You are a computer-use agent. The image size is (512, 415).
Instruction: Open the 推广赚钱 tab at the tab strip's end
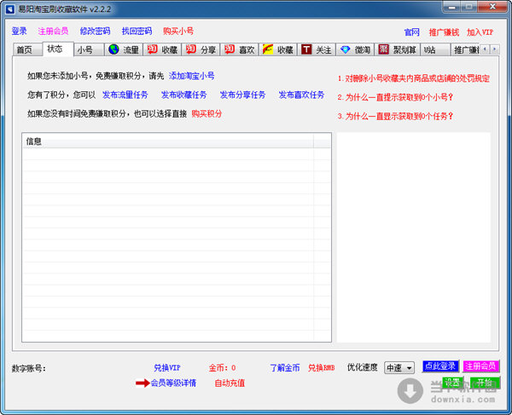click(465, 50)
